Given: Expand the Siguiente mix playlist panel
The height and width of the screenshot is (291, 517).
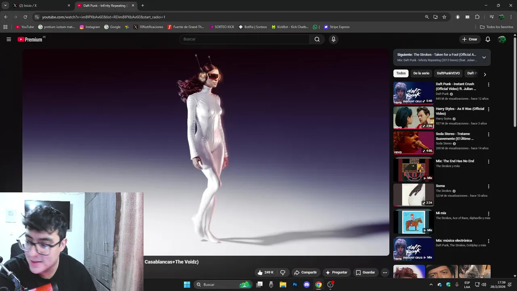Looking at the screenshot, I should (x=484, y=57).
